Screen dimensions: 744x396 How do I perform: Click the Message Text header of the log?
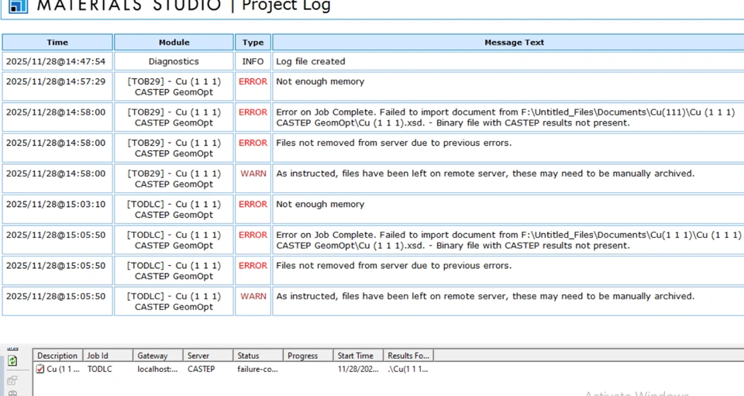tap(514, 42)
